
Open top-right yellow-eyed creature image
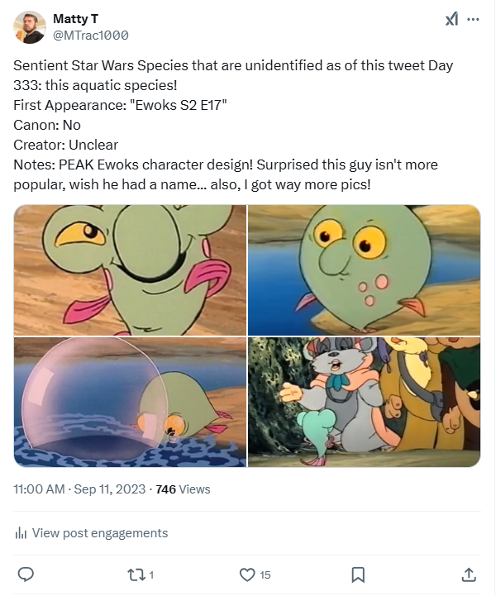365,269
